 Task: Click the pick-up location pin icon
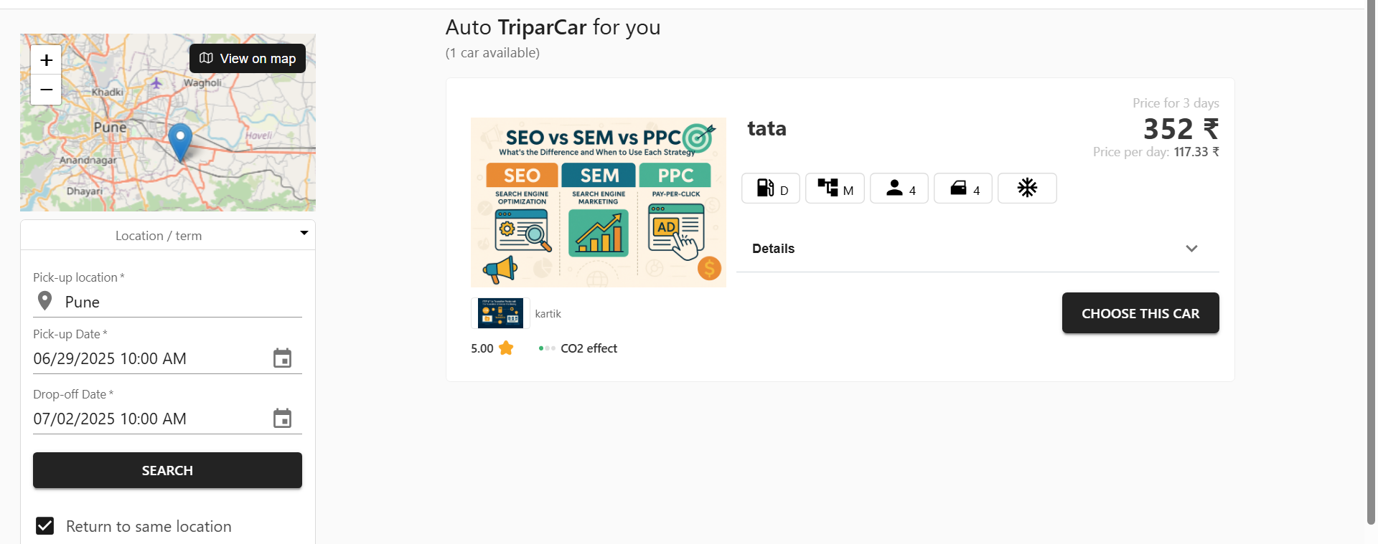click(x=44, y=300)
